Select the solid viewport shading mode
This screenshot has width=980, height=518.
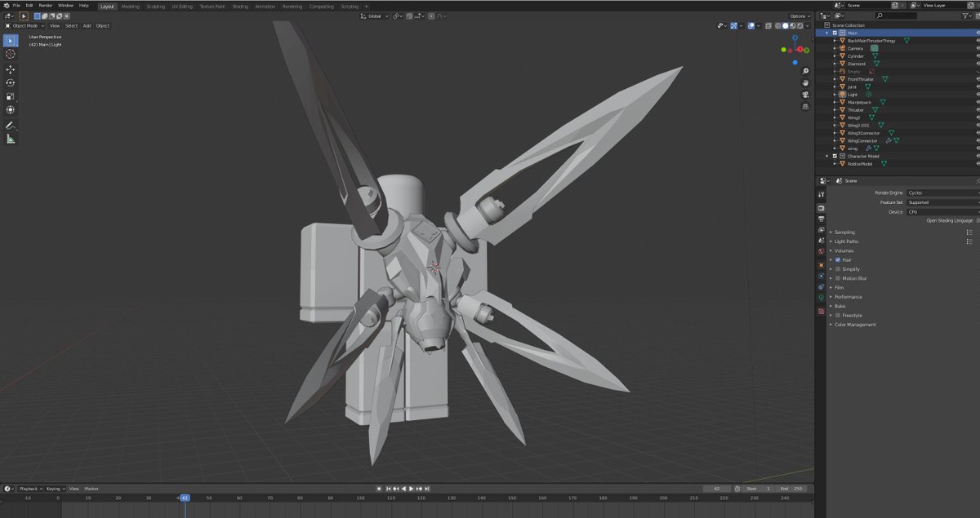coord(786,26)
